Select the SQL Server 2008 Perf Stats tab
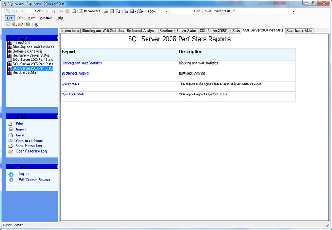Screen dimensions: 332x230 point(263,30)
